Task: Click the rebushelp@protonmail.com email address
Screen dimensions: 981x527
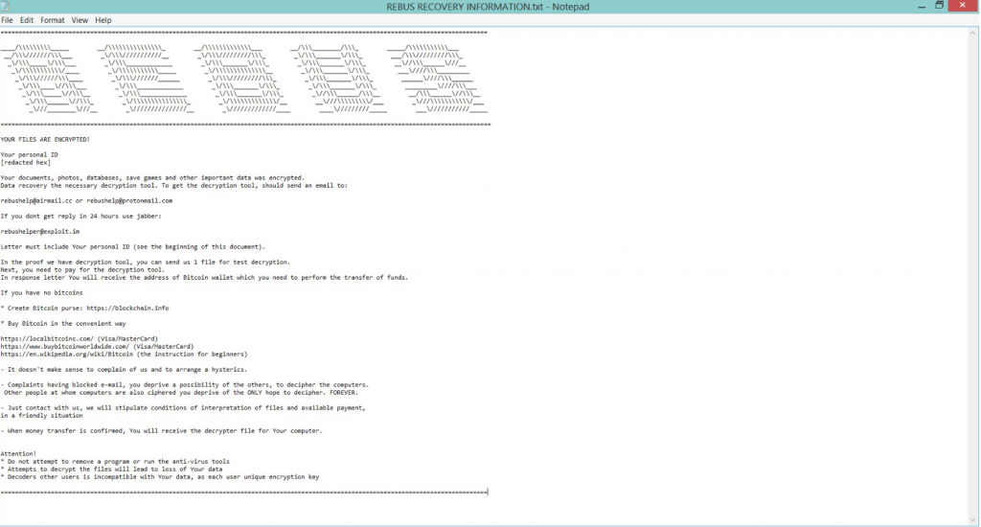Action: [129, 201]
